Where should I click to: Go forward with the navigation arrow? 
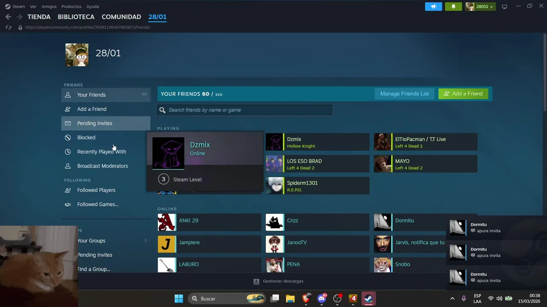click(x=19, y=17)
